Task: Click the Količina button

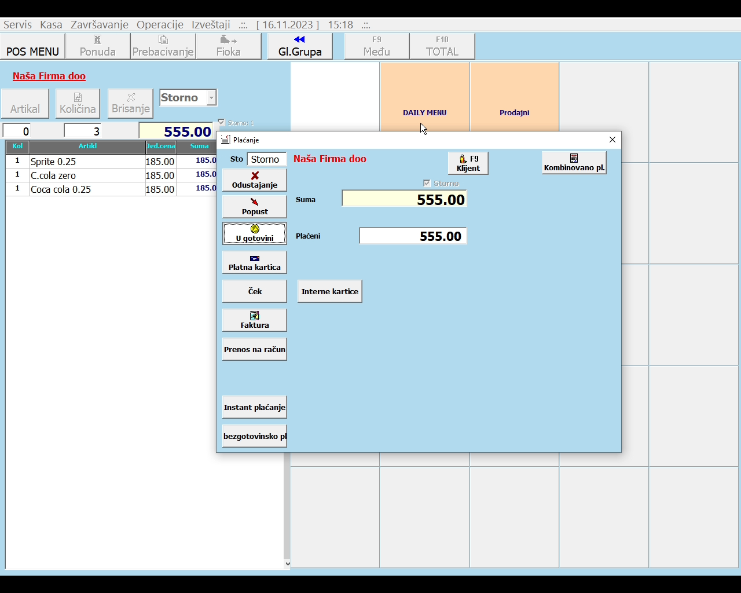Action: (78, 103)
